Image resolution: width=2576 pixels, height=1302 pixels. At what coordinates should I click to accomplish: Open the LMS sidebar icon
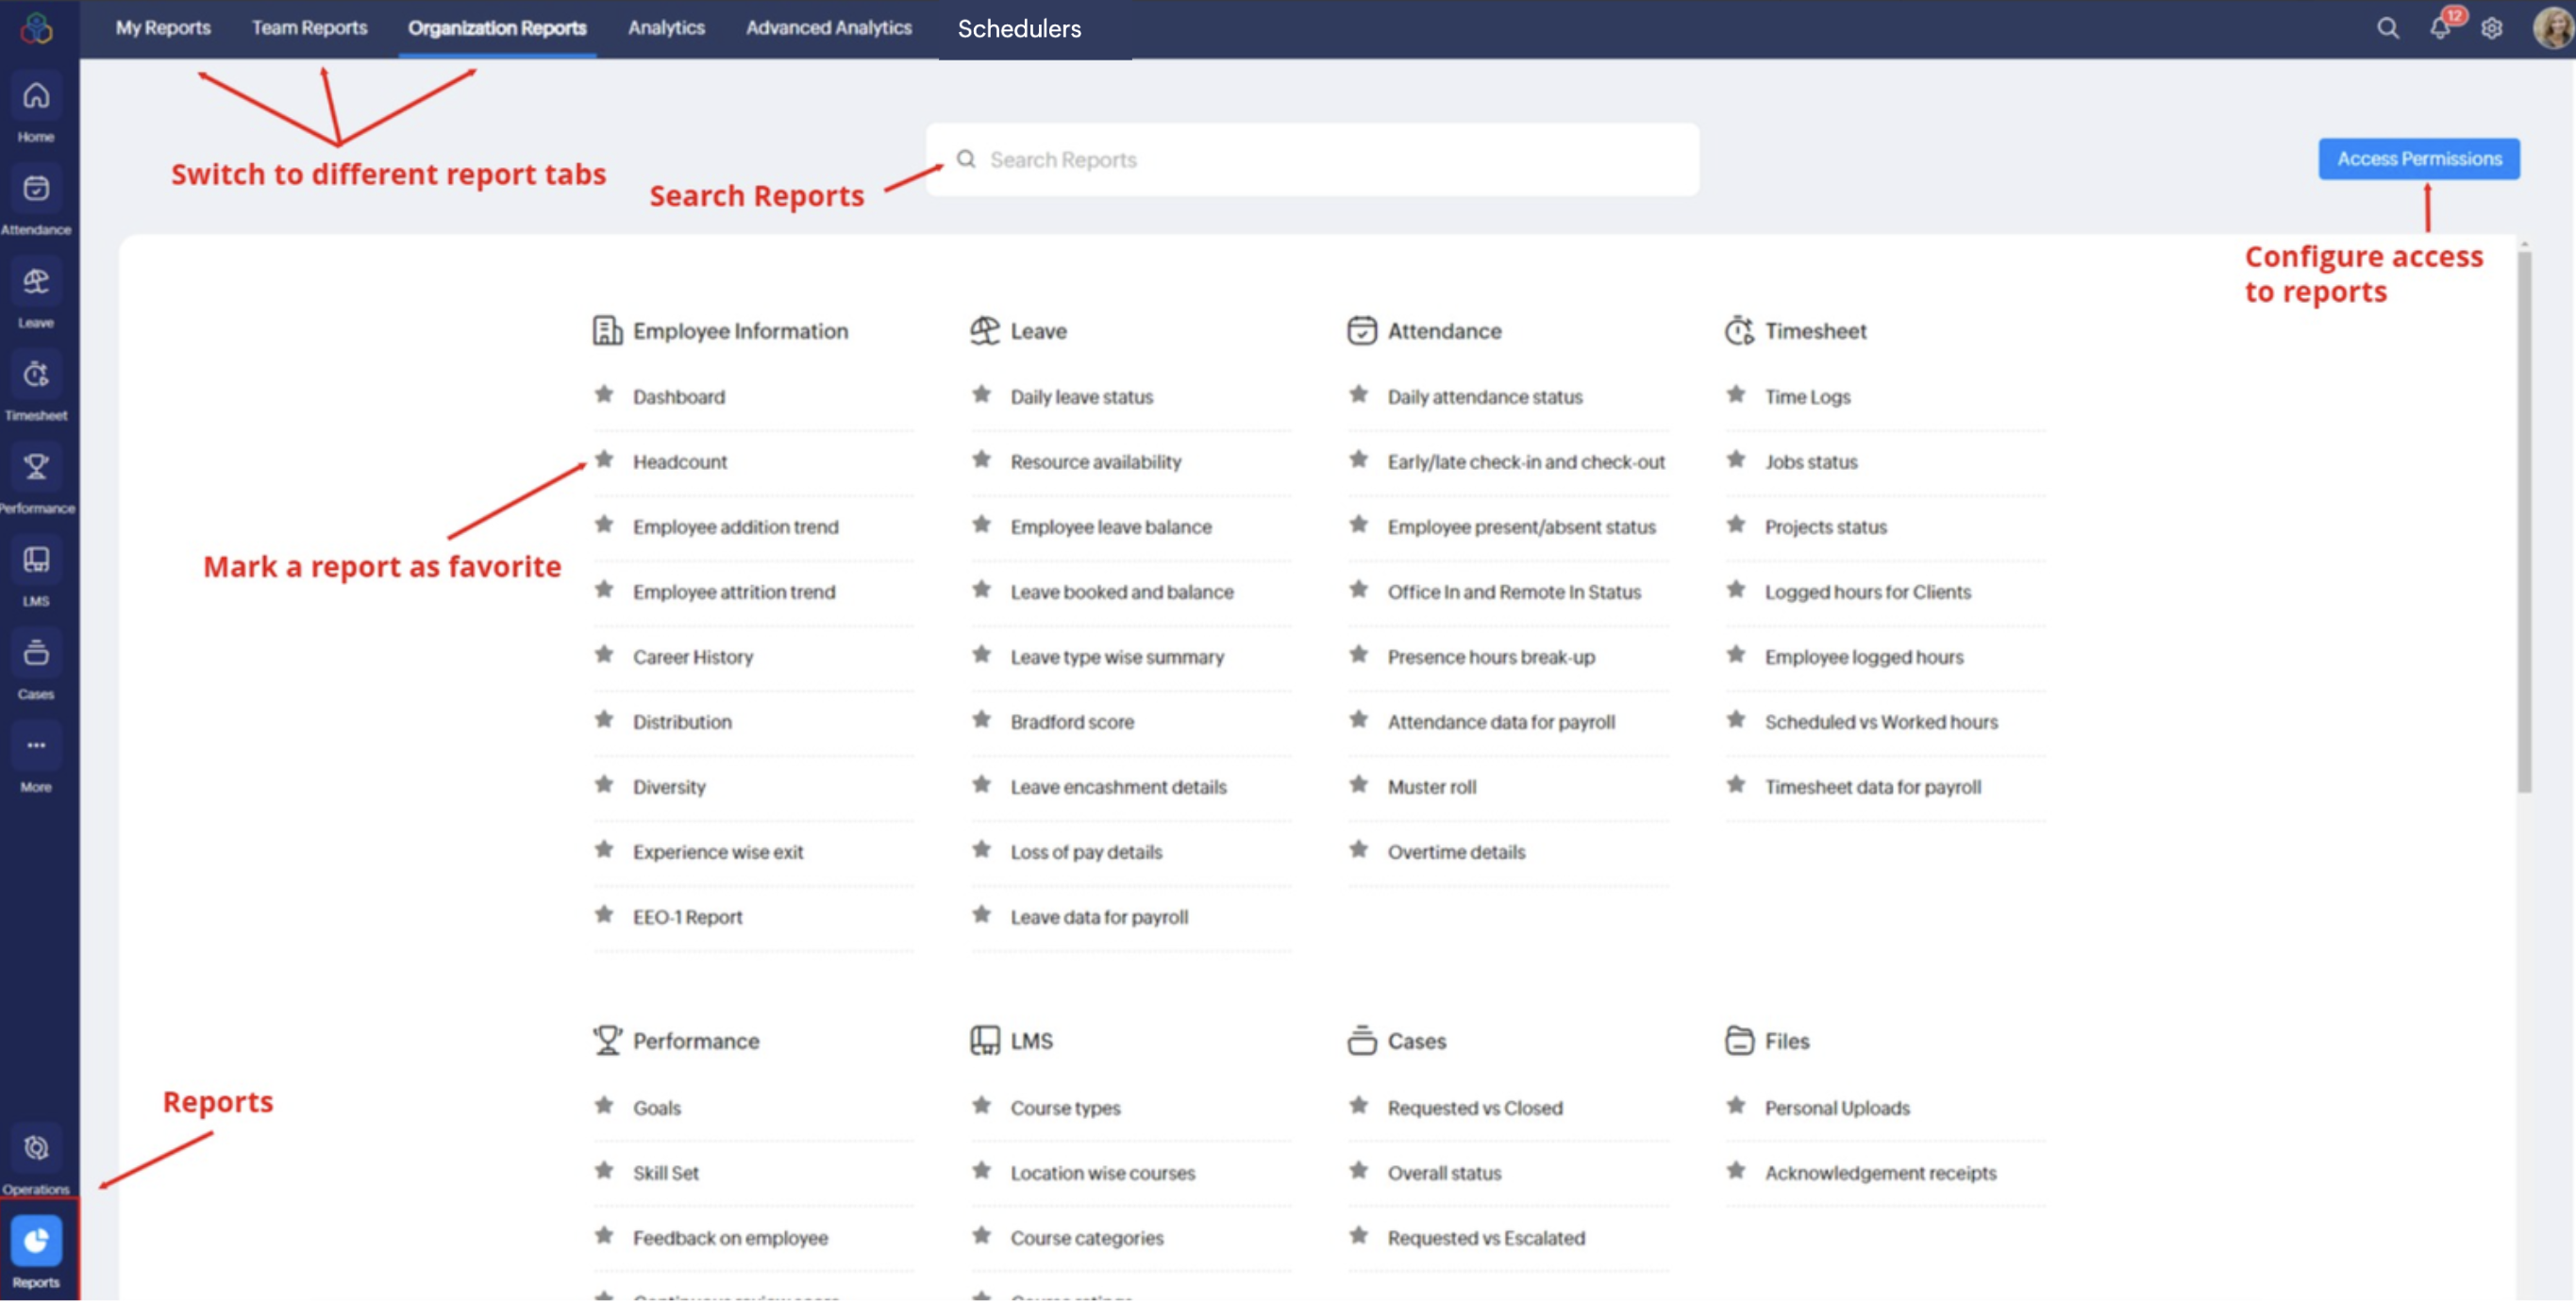tap(36, 561)
